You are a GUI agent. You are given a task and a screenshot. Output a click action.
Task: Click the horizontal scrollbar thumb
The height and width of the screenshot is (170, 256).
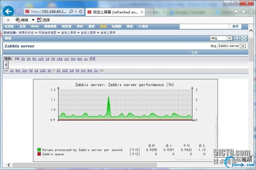(x=85, y=165)
